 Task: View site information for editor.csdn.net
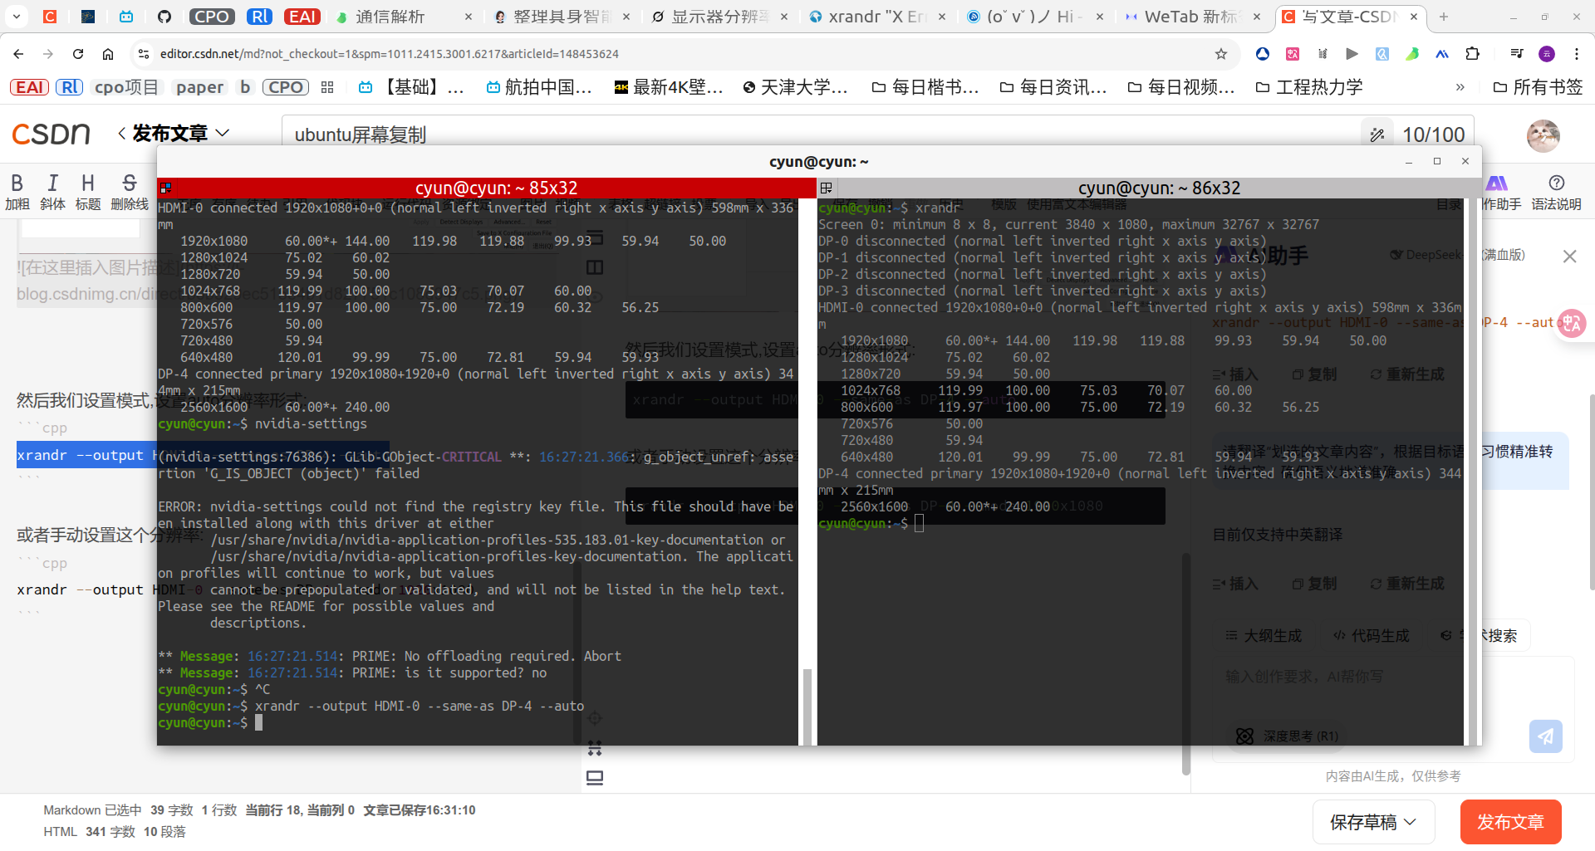click(144, 54)
